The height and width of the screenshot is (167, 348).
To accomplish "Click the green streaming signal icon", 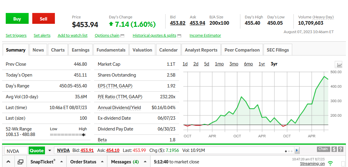I will click(x=331, y=163).
